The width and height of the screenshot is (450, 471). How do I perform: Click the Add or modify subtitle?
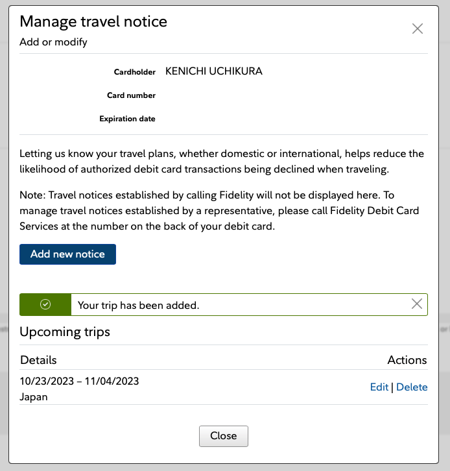(x=53, y=42)
